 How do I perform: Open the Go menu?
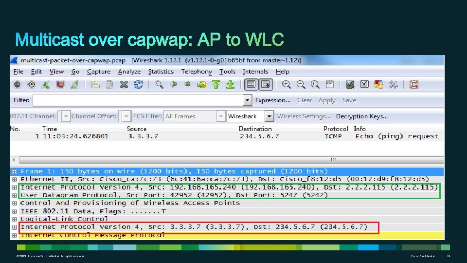75,72
